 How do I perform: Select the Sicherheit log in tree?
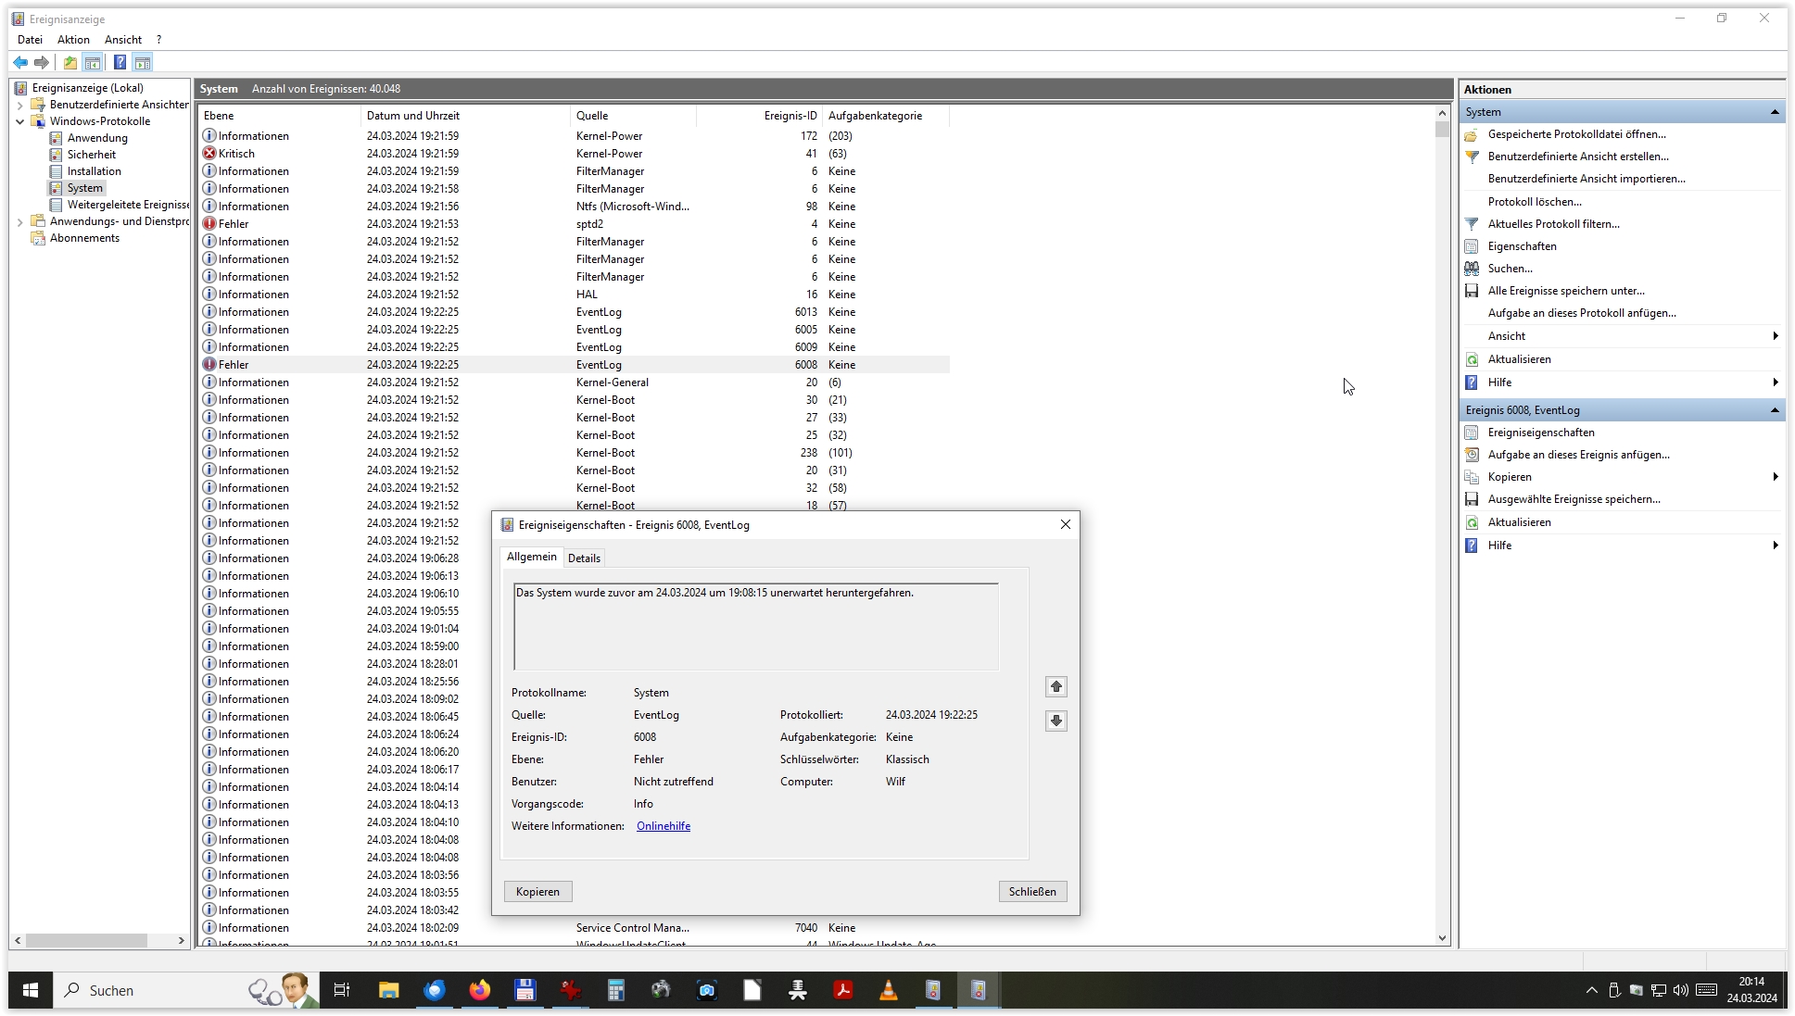[91, 155]
